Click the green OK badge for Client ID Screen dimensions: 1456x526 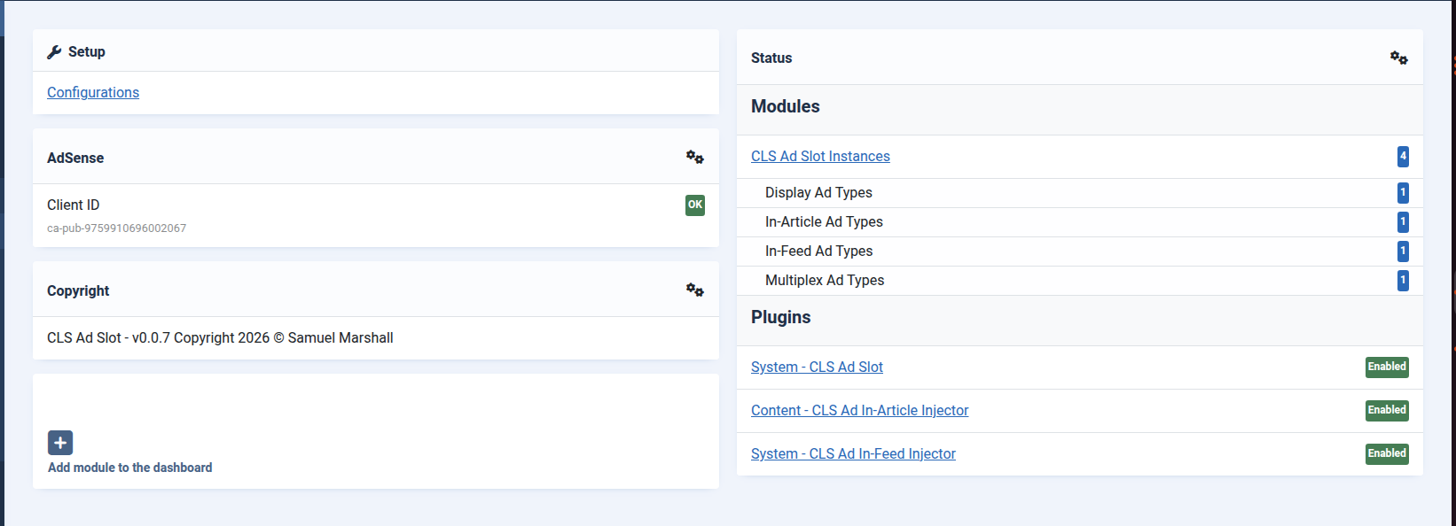pos(695,205)
